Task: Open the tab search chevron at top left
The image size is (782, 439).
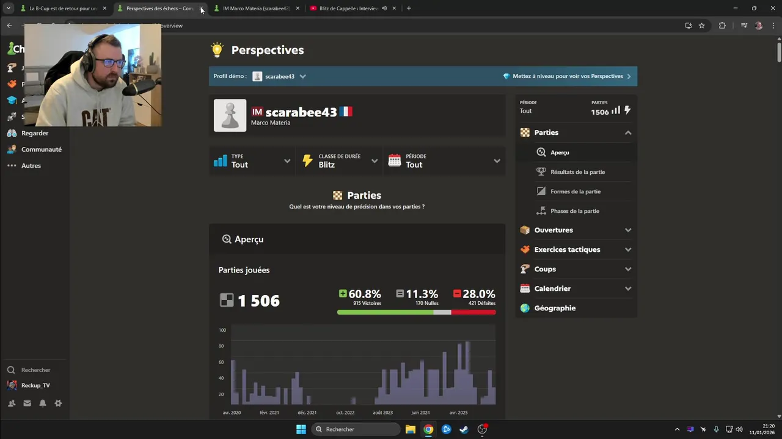Action: [x=9, y=9]
